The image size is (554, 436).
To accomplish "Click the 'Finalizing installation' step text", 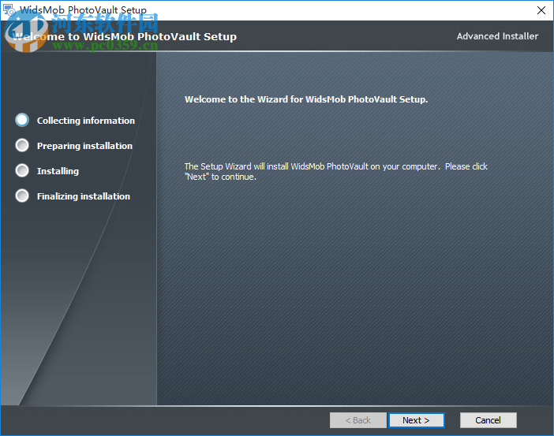I will (84, 196).
